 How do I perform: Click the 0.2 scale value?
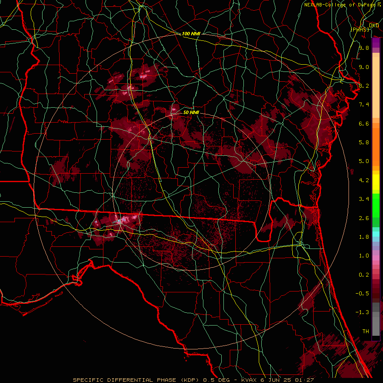(x=364, y=274)
